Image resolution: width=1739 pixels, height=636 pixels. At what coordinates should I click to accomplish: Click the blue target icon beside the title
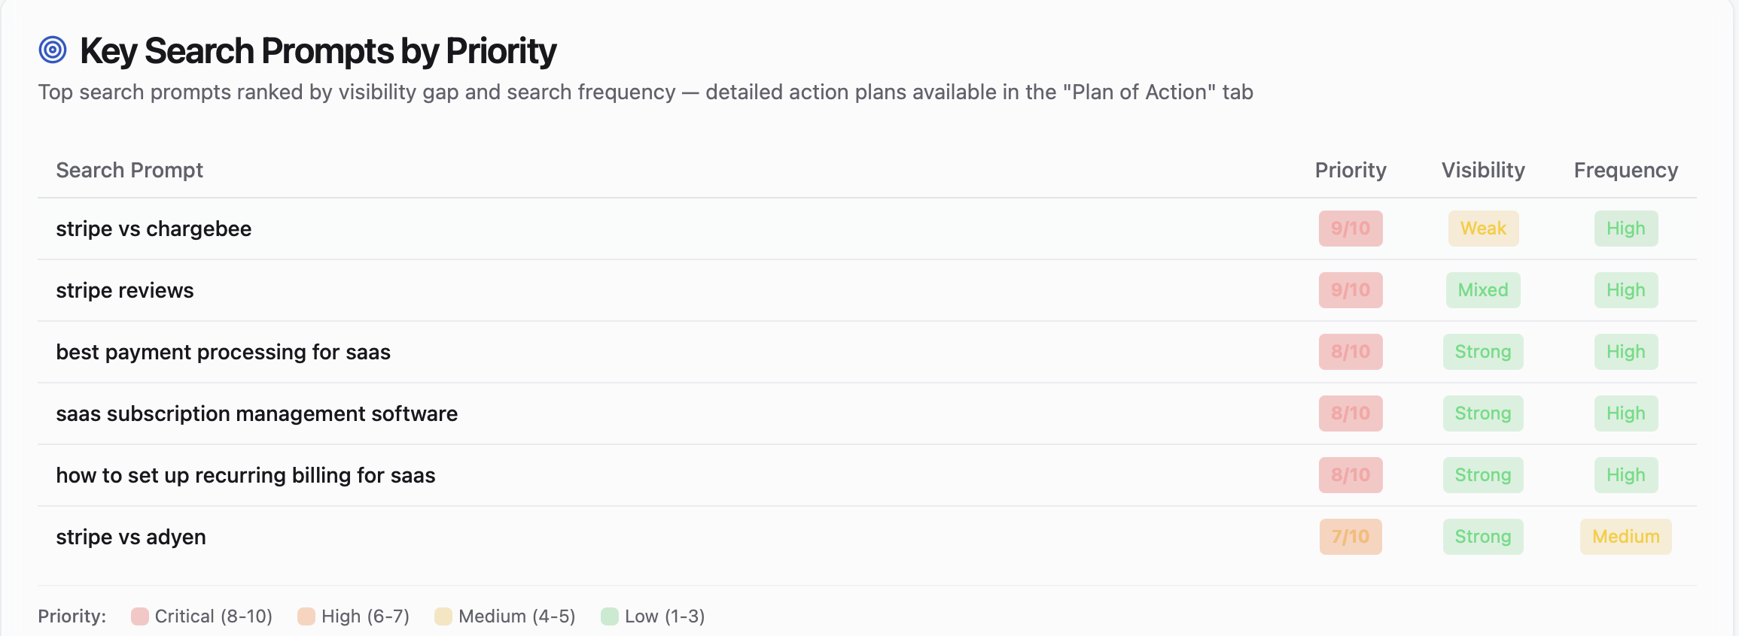click(x=53, y=50)
